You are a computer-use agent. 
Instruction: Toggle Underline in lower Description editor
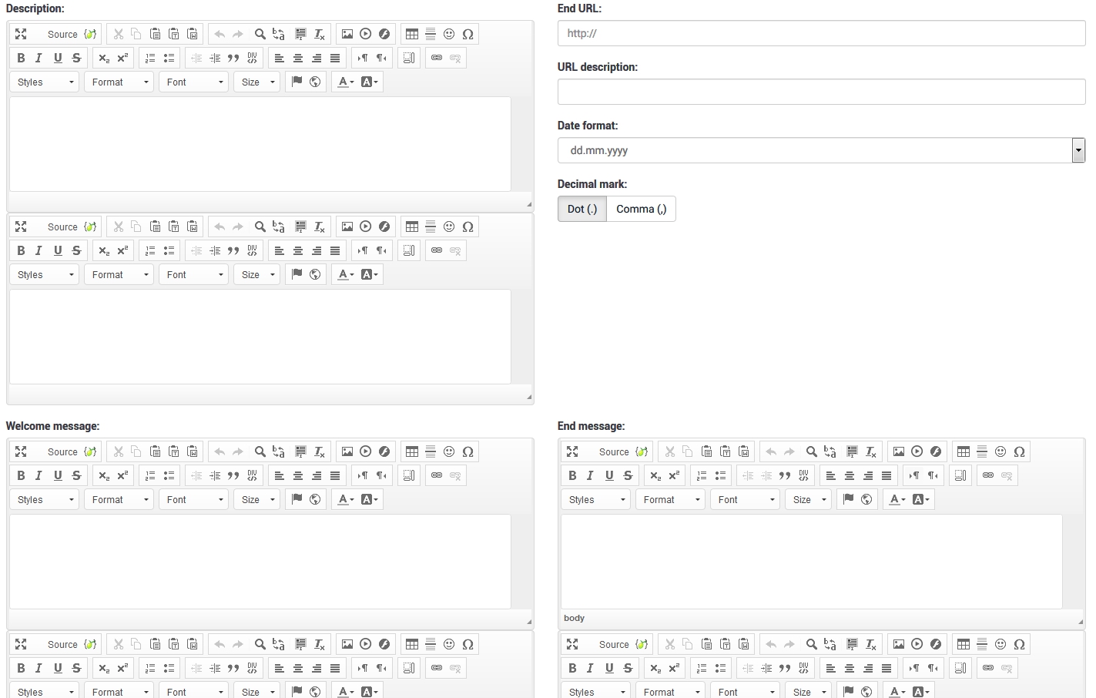tap(58, 250)
